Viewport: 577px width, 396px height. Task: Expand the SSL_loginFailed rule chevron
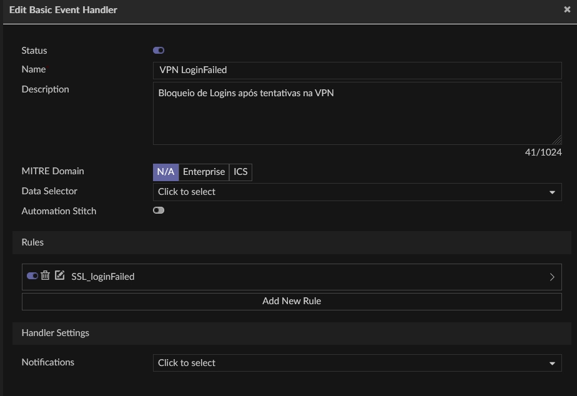tap(552, 277)
